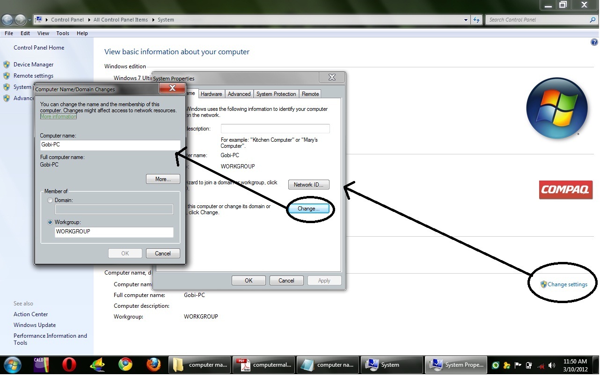Click the Computer name field containing Gobi-PC
The height and width of the screenshot is (377, 600).
tap(110, 145)
